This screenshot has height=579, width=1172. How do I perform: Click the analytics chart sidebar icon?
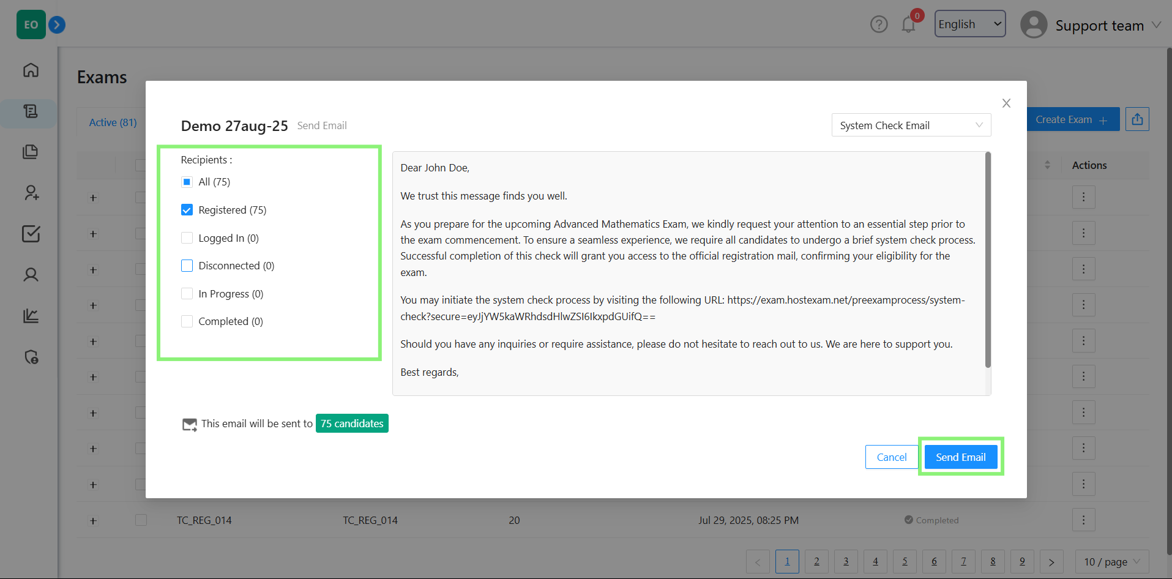click(x=31, y=316)
